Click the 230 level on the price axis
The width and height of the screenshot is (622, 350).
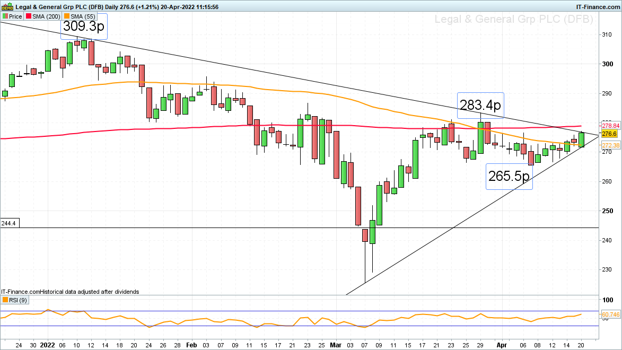607,269
